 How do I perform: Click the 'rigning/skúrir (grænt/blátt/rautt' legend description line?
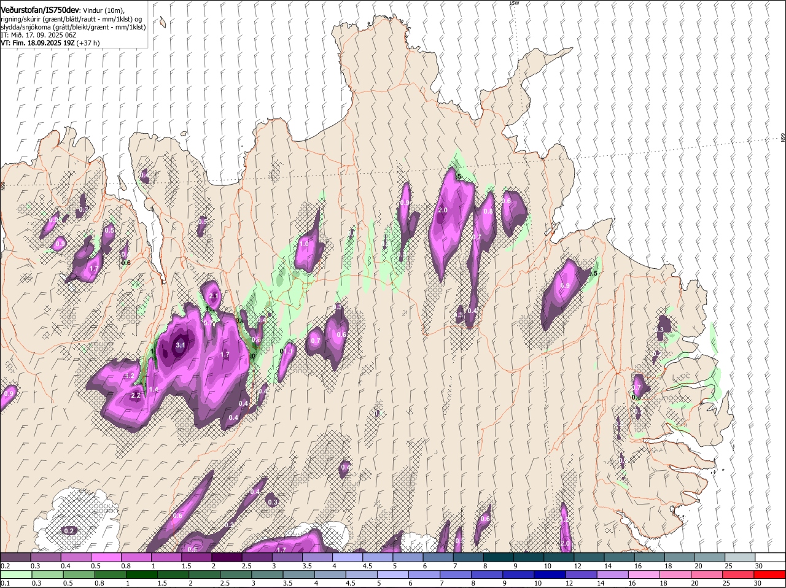71,19
